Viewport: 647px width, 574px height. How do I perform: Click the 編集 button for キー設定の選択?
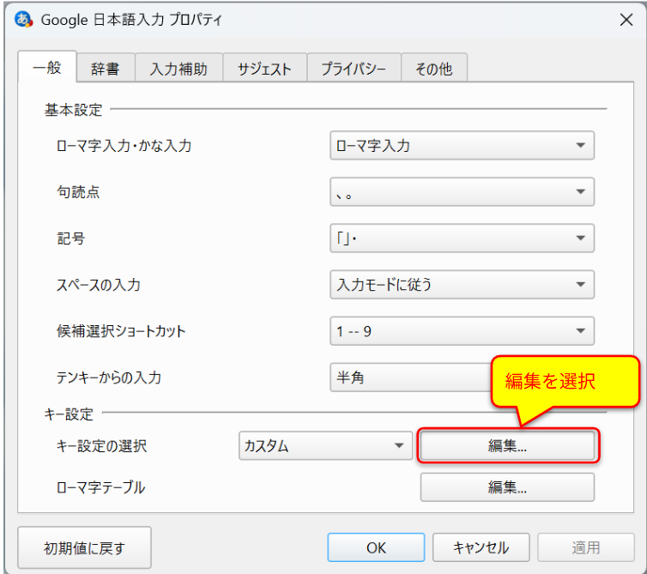click(507, 445)
